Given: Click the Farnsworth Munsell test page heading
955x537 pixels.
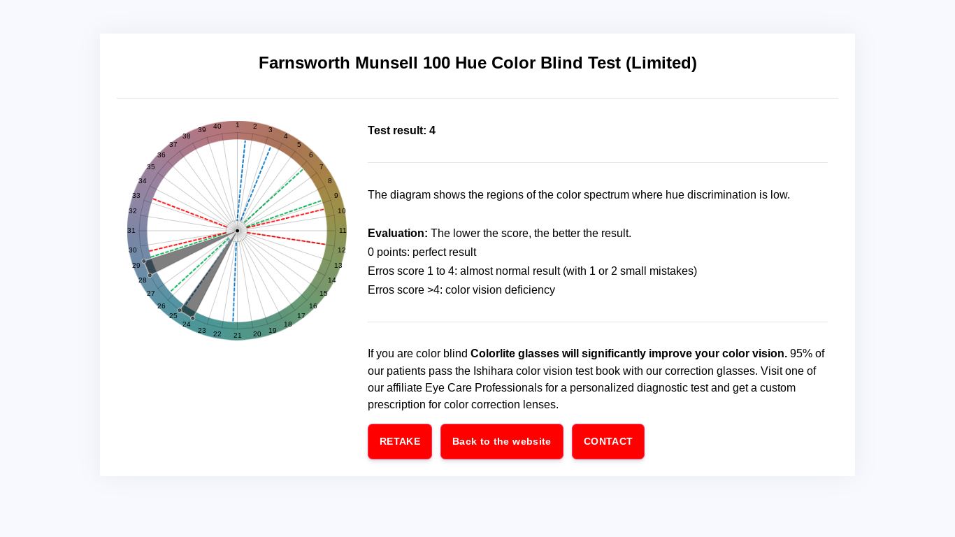Looking at the screenshot, I should [477, 63].
